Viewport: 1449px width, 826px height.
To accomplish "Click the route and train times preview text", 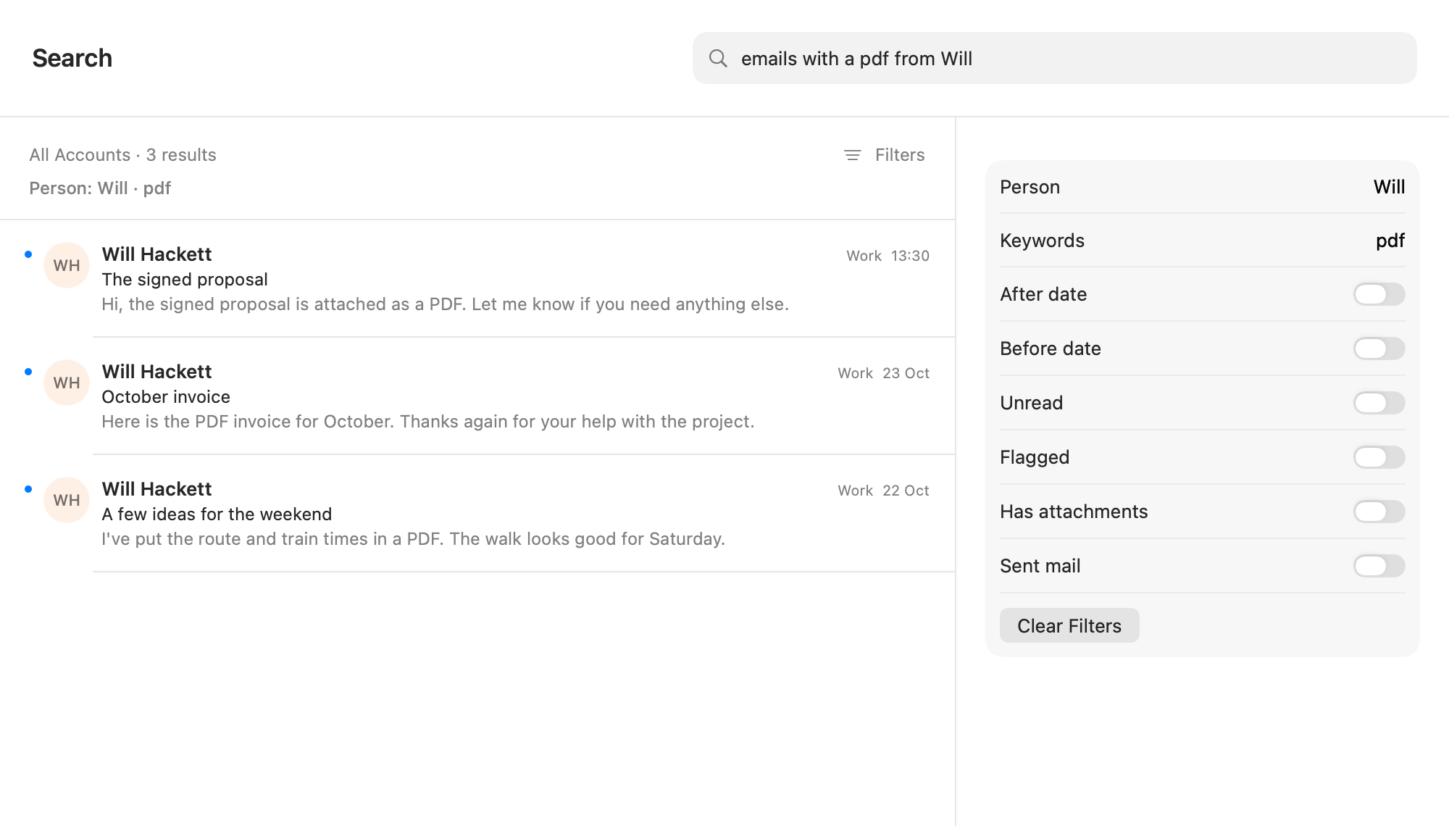I will [413, 539].
